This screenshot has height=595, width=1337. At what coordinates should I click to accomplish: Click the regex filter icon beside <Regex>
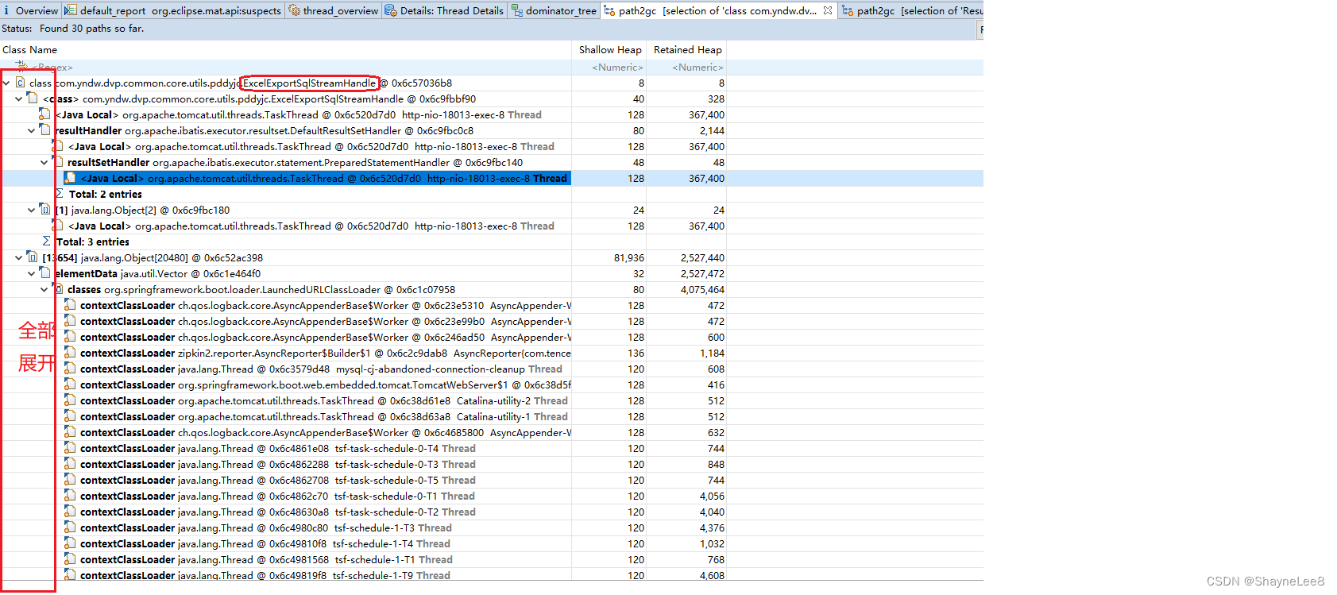(21, 67)
